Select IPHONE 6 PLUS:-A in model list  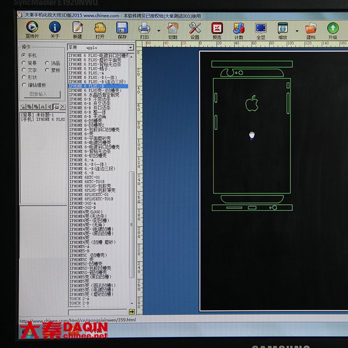pos(86,73)
